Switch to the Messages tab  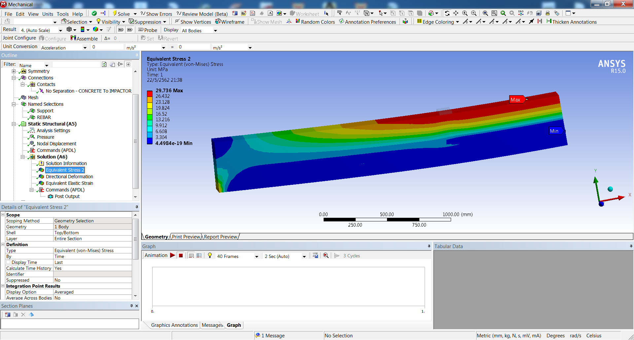(212, 325)
